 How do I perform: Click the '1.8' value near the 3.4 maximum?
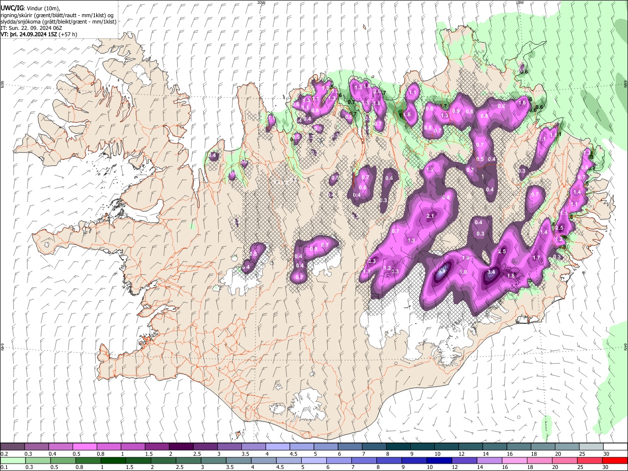511,276
